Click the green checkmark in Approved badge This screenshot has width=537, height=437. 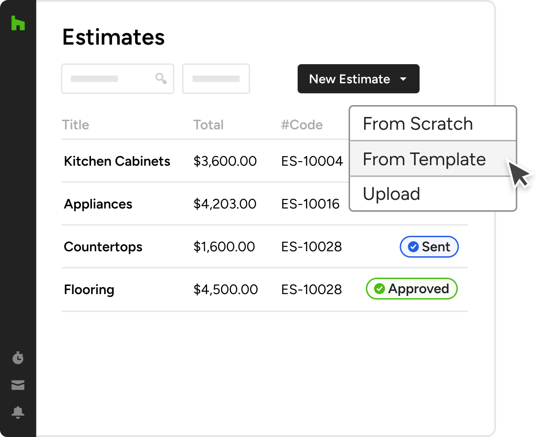coord(379,289)
